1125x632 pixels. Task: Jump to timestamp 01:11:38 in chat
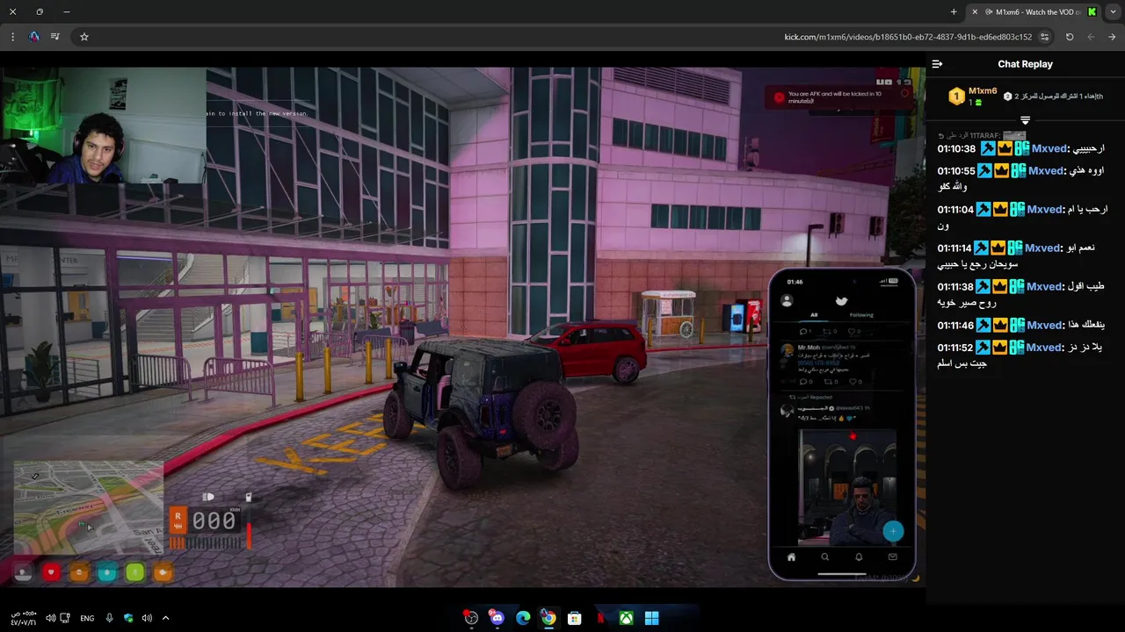[x=955, y=287]
